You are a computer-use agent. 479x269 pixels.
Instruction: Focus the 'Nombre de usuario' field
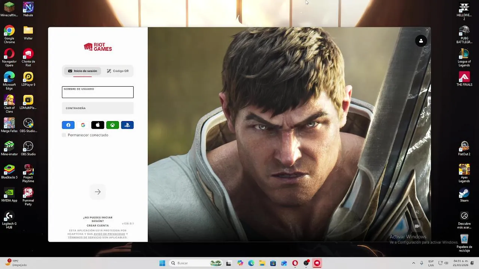pyautogui.click(x=98, y=92)
